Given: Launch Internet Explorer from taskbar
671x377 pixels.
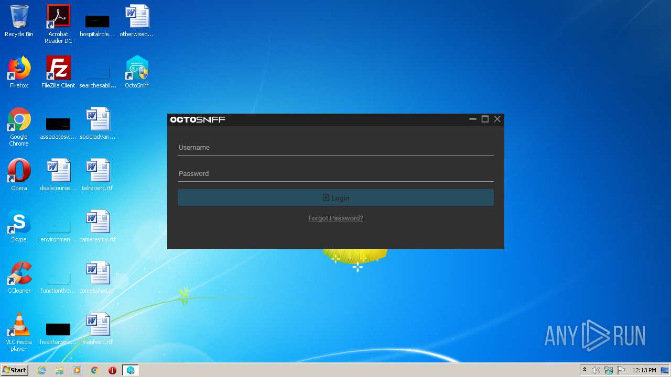Looking at the screenshot, I should coord(41,370).
